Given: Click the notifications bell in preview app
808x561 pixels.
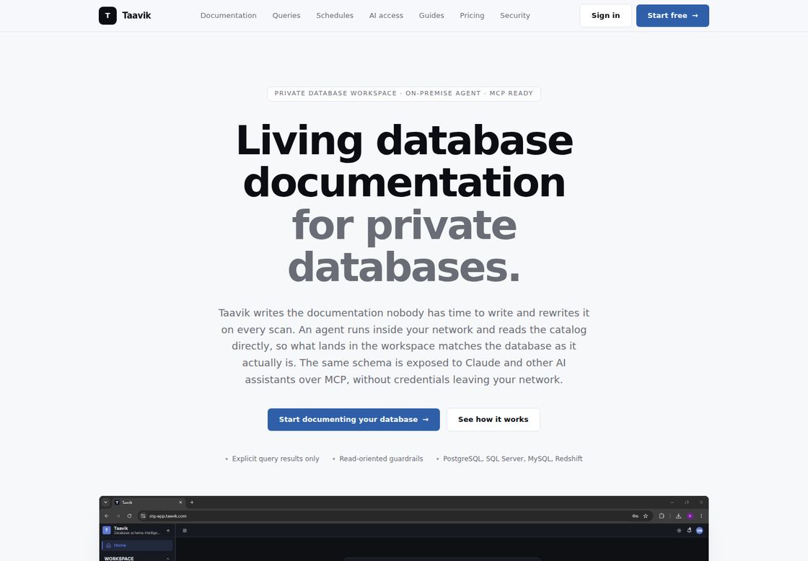Looking at the screenshot, I should pyautogui.click(x=689, y=530).
